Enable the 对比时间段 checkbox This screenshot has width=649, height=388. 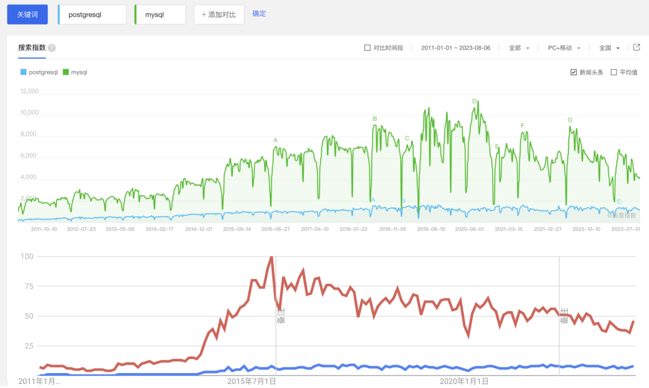(367, 48)
